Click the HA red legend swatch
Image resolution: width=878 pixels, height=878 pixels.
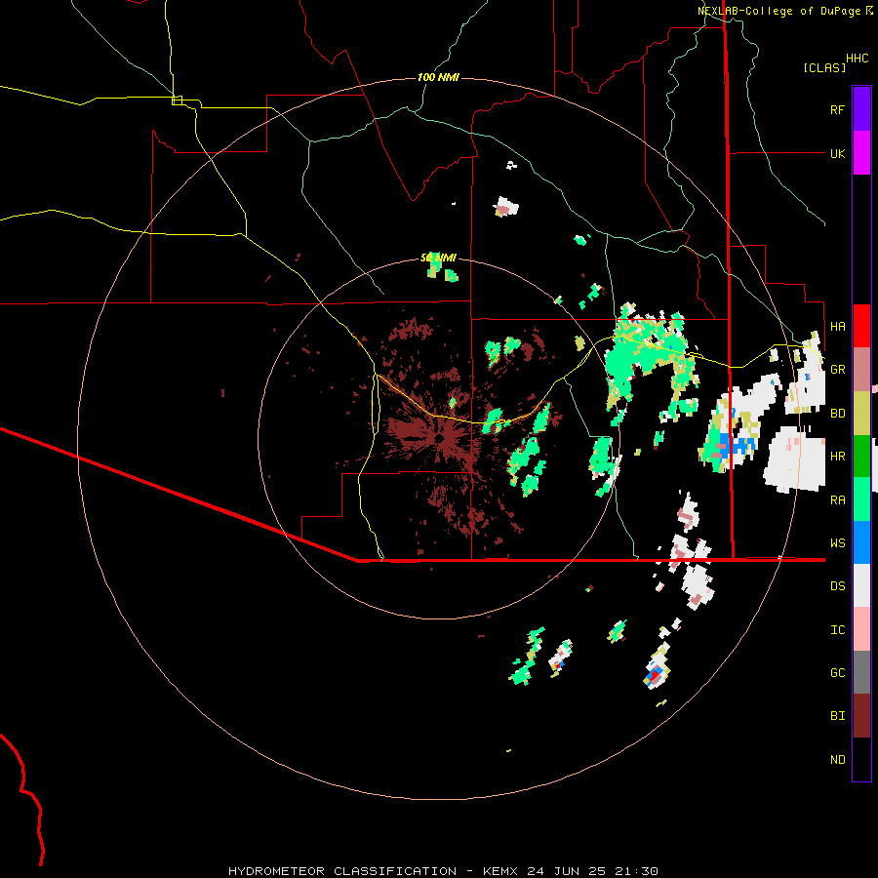pos(861,326)
